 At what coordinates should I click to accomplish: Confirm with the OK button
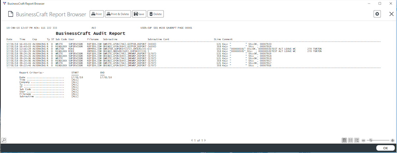coord(385,148)
